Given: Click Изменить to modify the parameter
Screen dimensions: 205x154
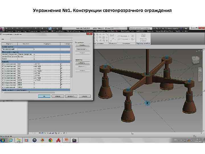Looking at the screenshot, I should click(83, 67).
